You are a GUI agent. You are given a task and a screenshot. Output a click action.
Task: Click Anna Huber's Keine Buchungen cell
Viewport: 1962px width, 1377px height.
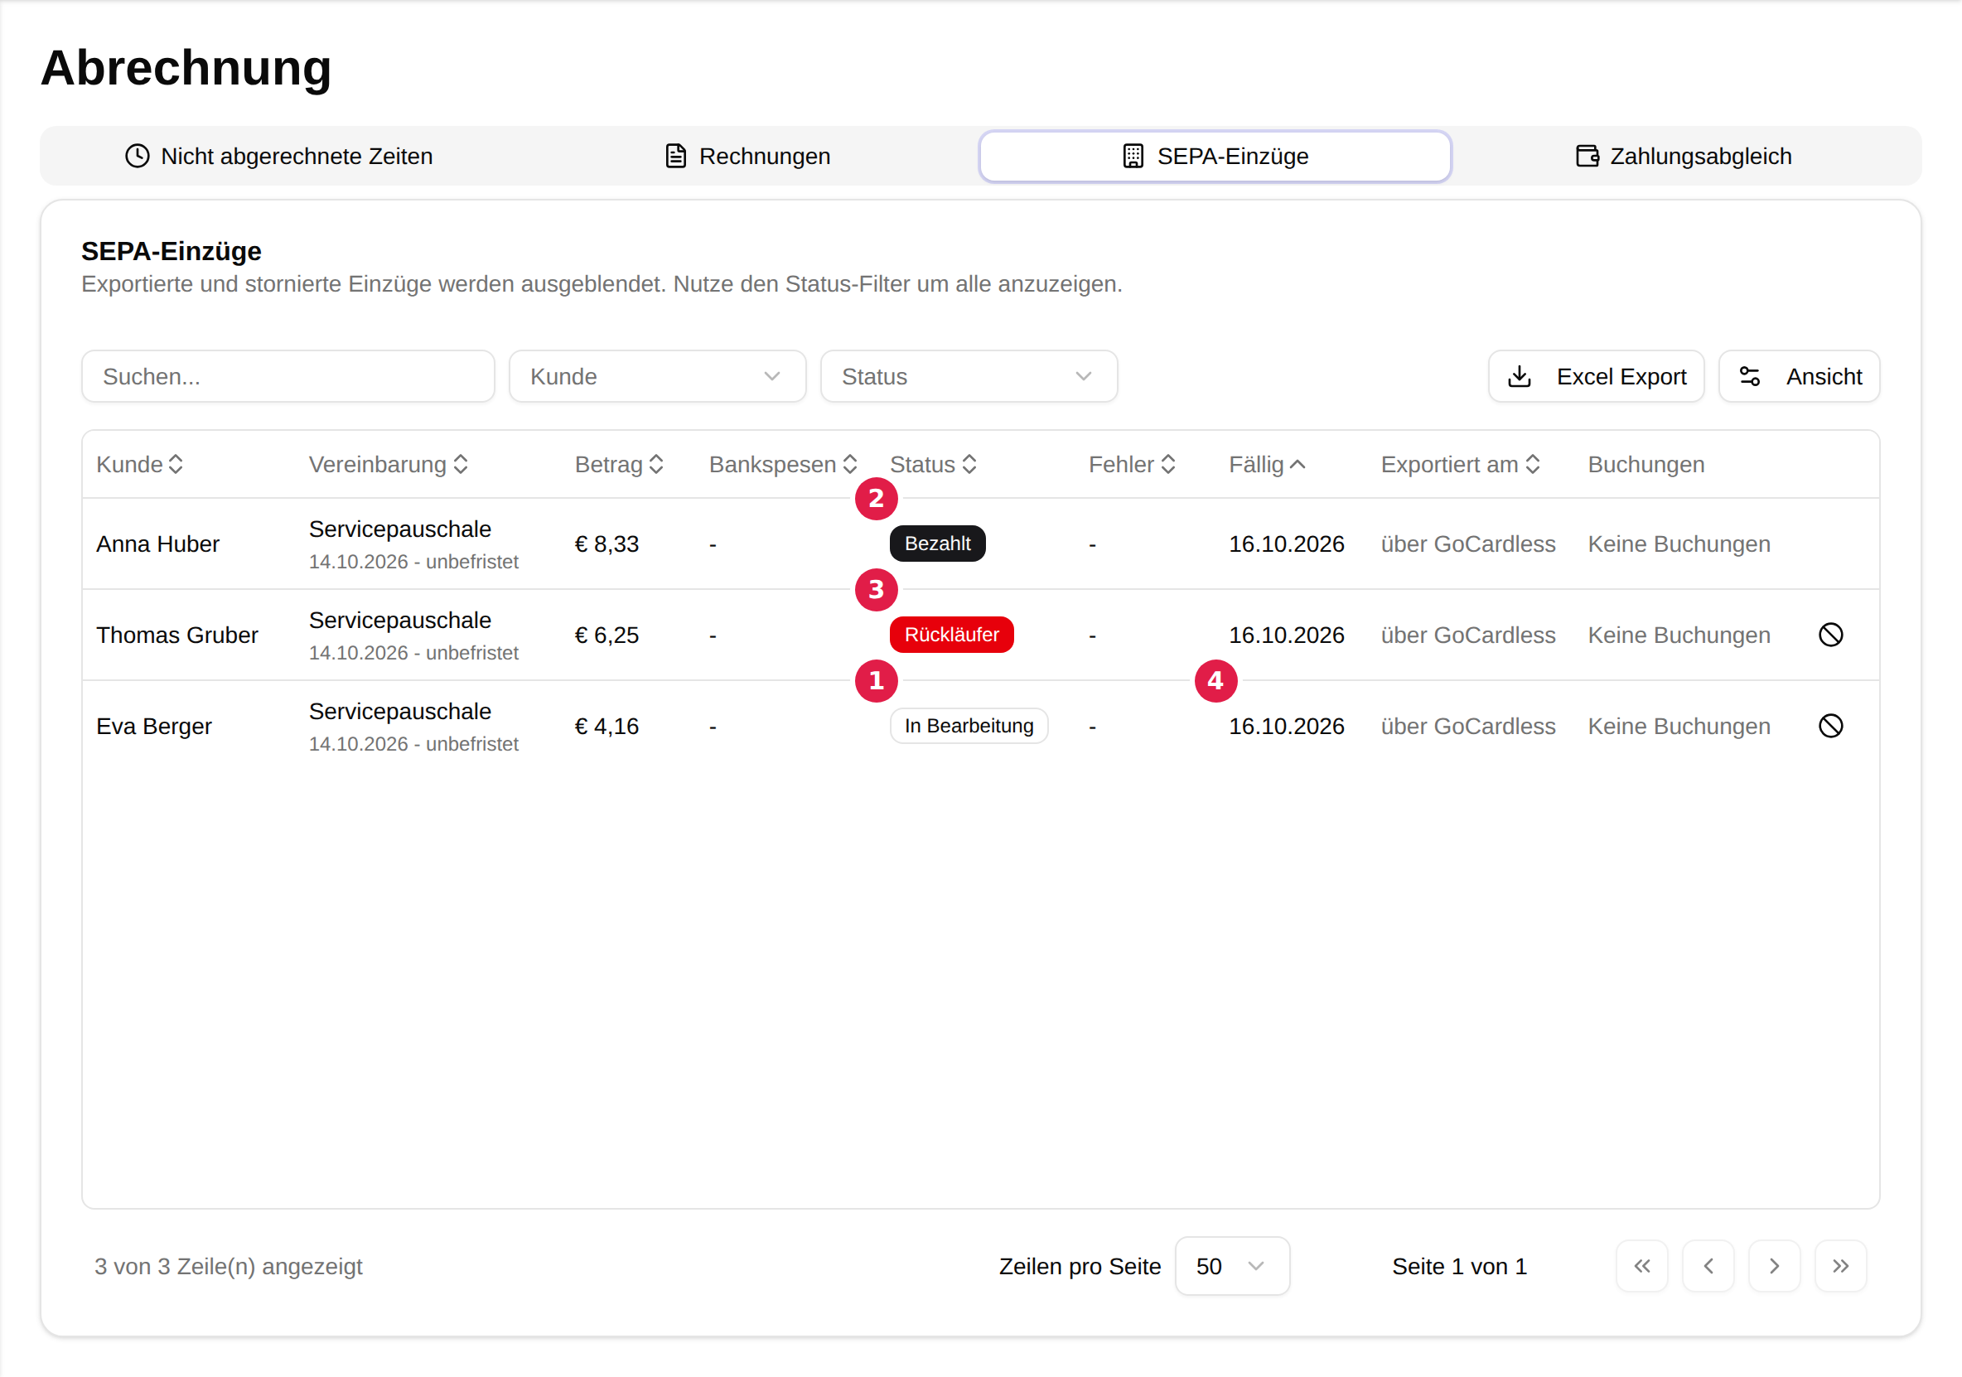coord(1679,544)
